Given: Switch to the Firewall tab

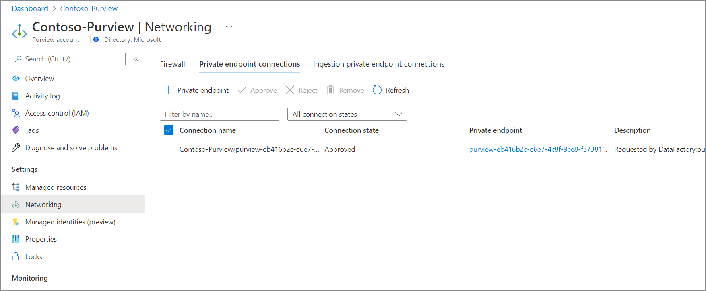Looking at the screenshot, I should 172,64.
